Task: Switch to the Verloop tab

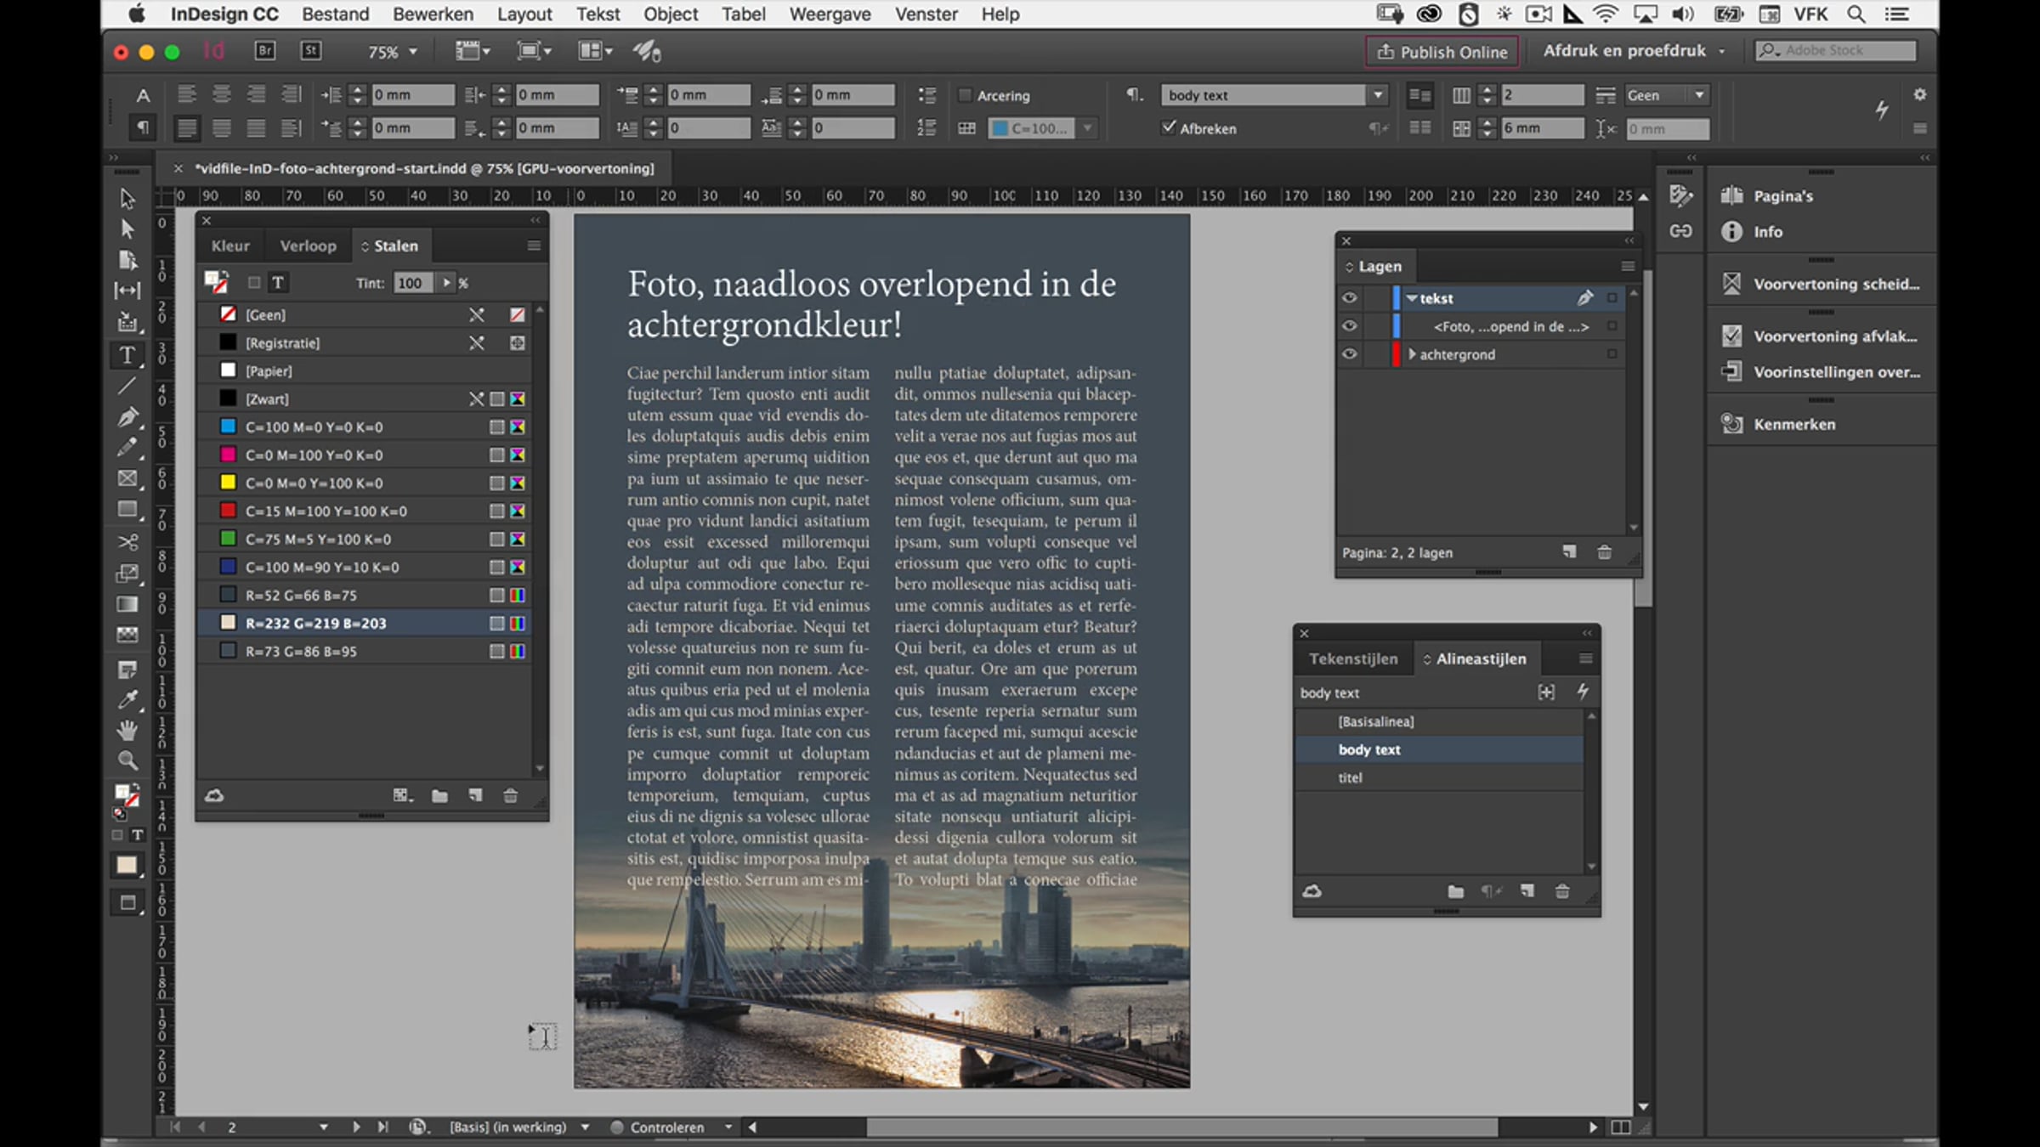Action: (308, 246)
